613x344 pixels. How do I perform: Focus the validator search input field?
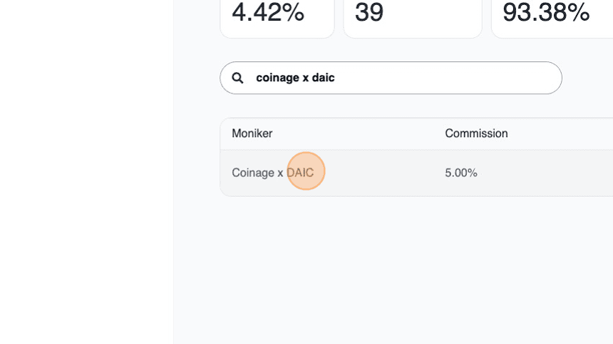[x=399, y=78]
